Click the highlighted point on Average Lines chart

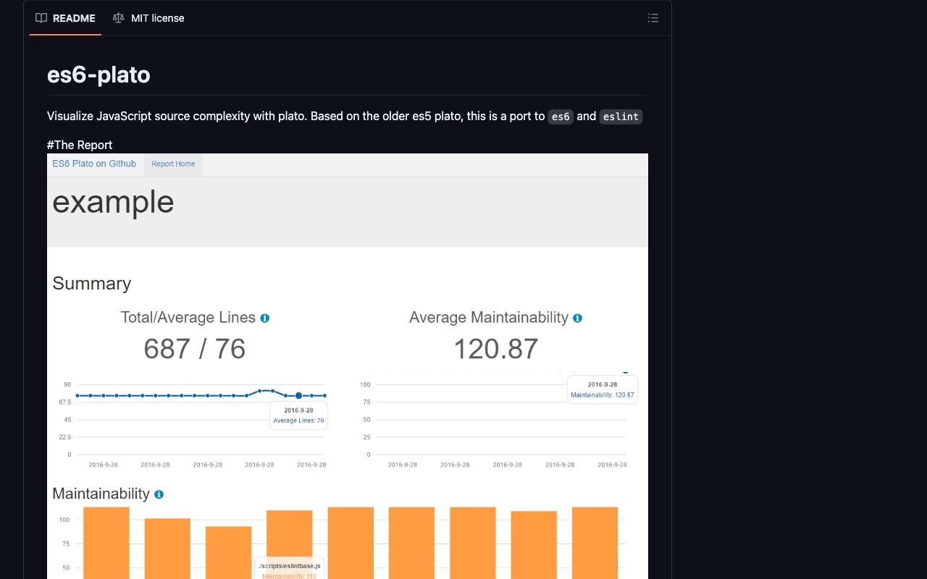click(298, 396)
